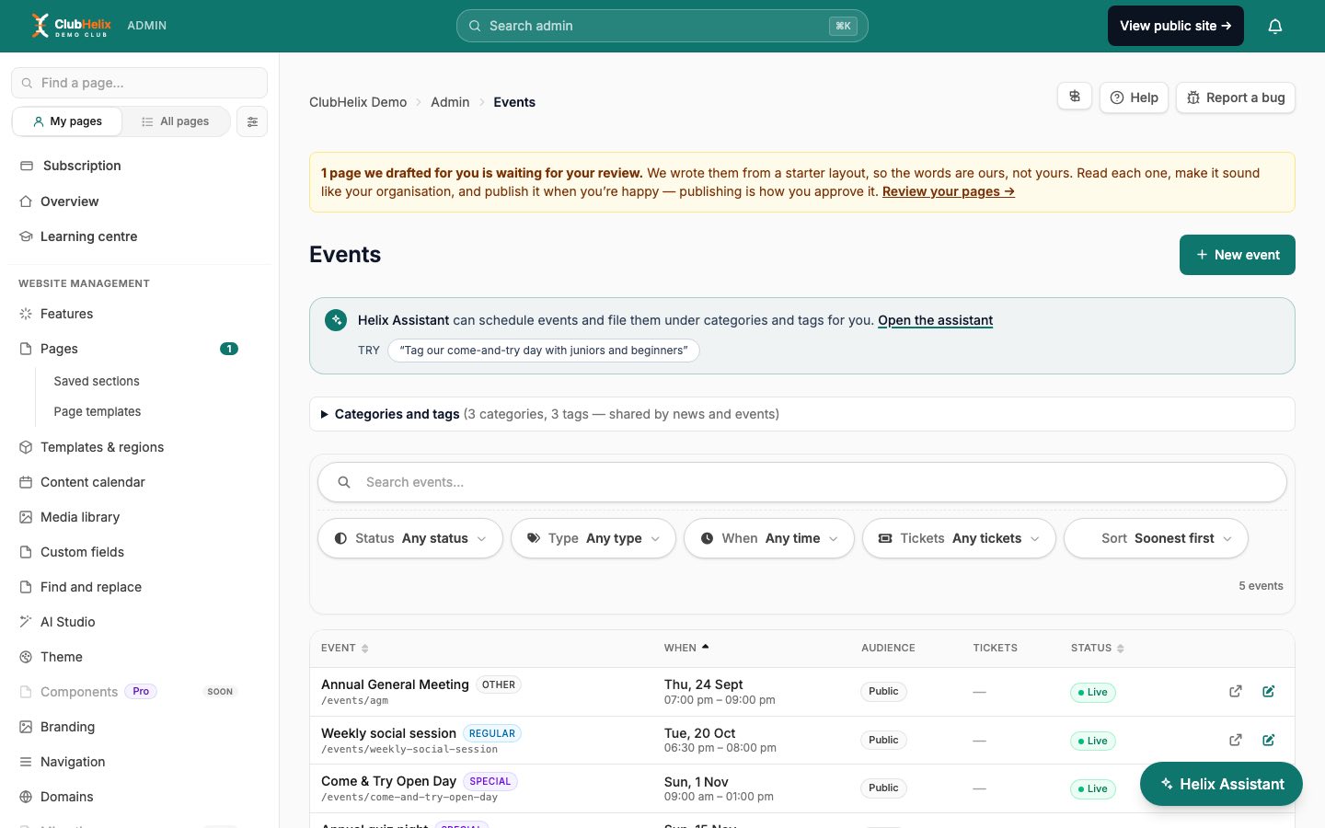Viewport: 1325px width, 828px height.
Task: Go to ClubHelix Demo breadcrumb
Action: (x=358, y=102)
